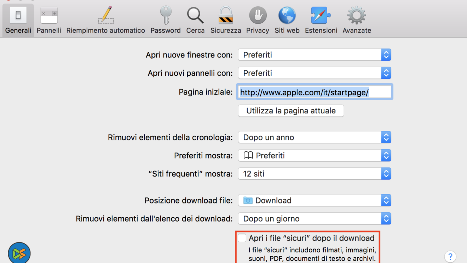Click the "Utilizza la pagina attuale" button
467x263 pixels.
291,111
